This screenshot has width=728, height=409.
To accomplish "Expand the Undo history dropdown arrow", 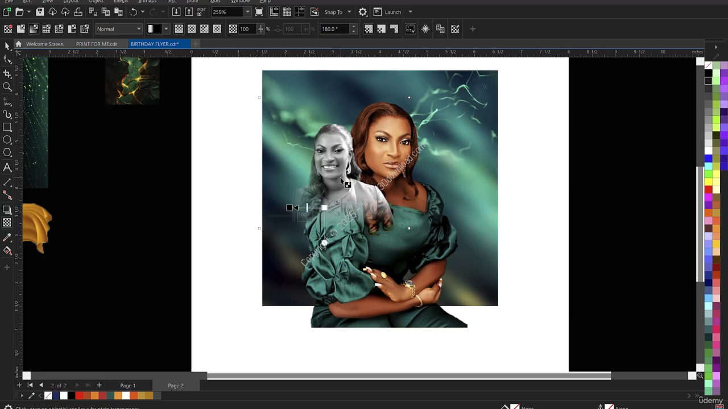I will click(142, 12).
